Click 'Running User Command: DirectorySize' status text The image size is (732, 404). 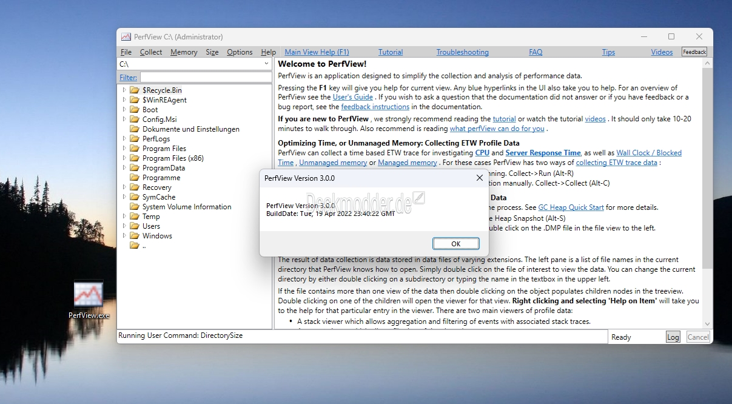click(x=181, y=335)
